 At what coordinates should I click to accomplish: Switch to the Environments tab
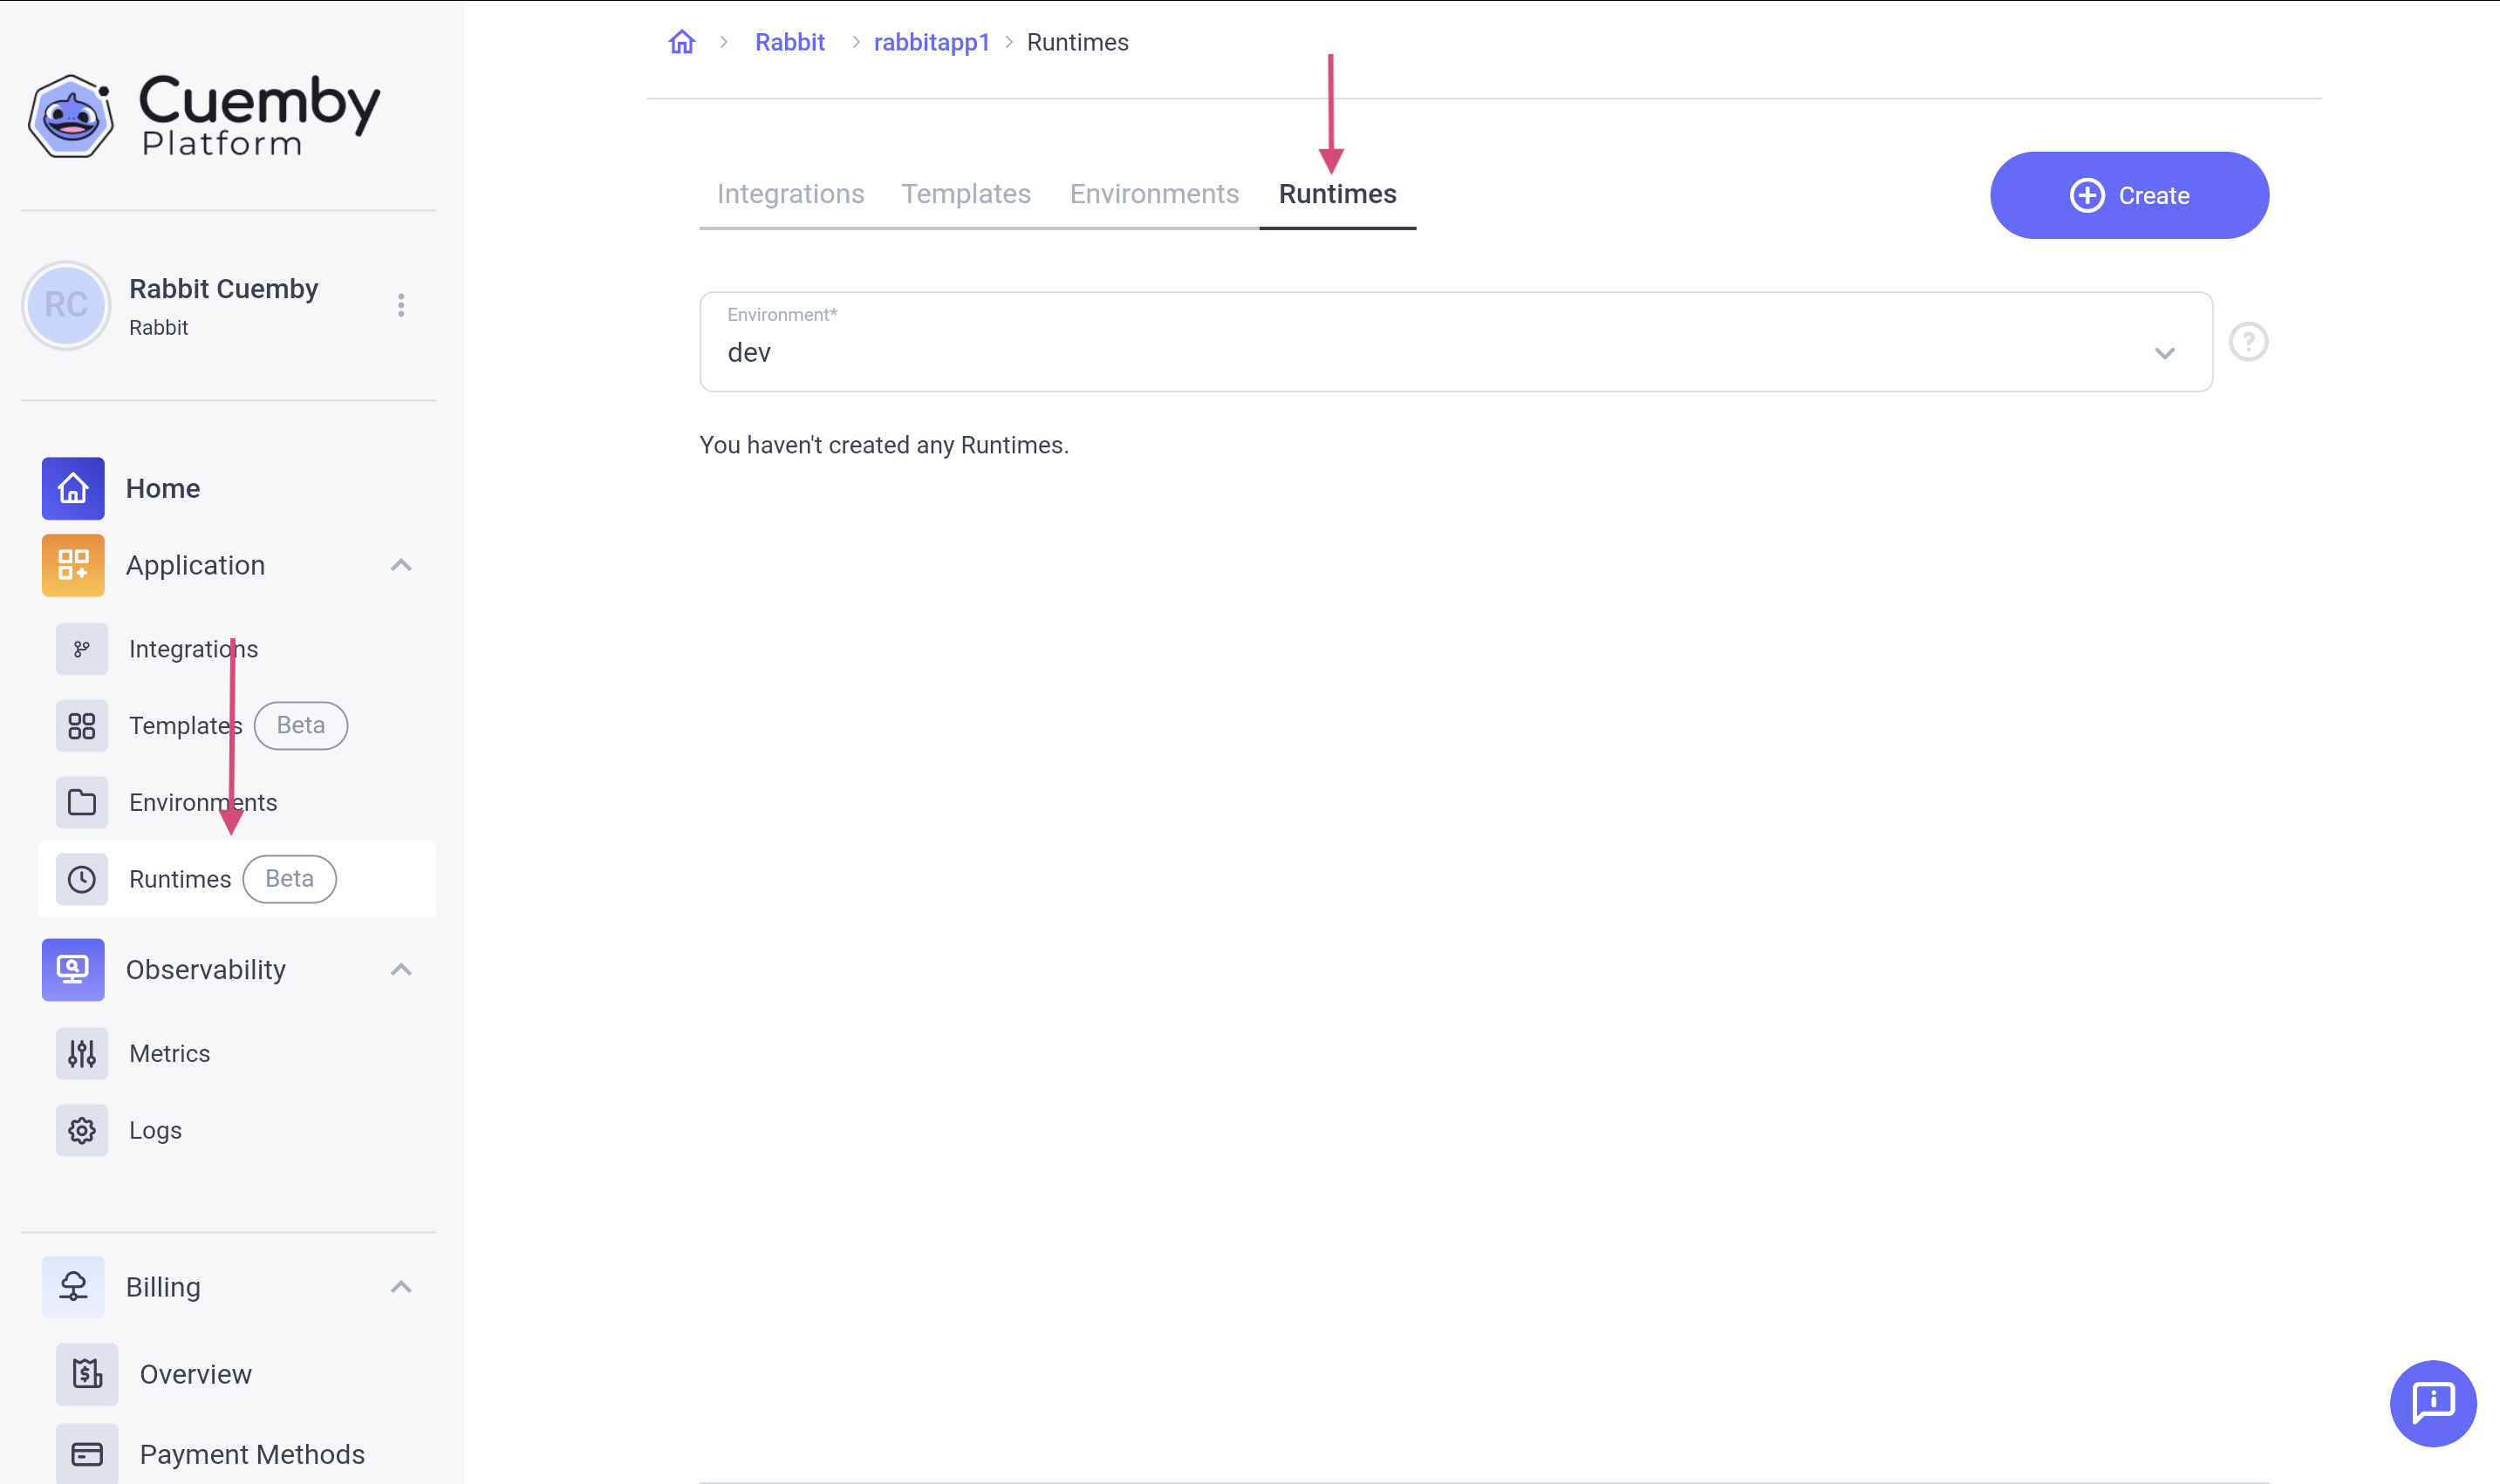click(1153, 194)
